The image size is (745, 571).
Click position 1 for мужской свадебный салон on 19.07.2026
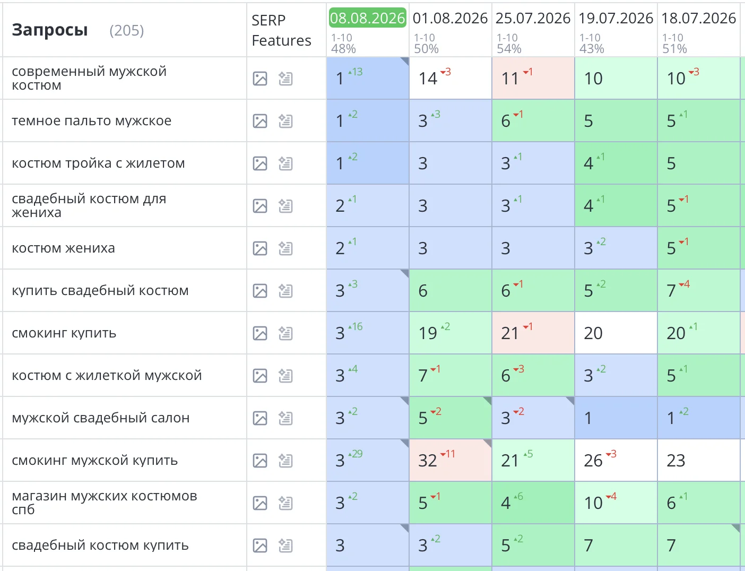coord(616,418)
